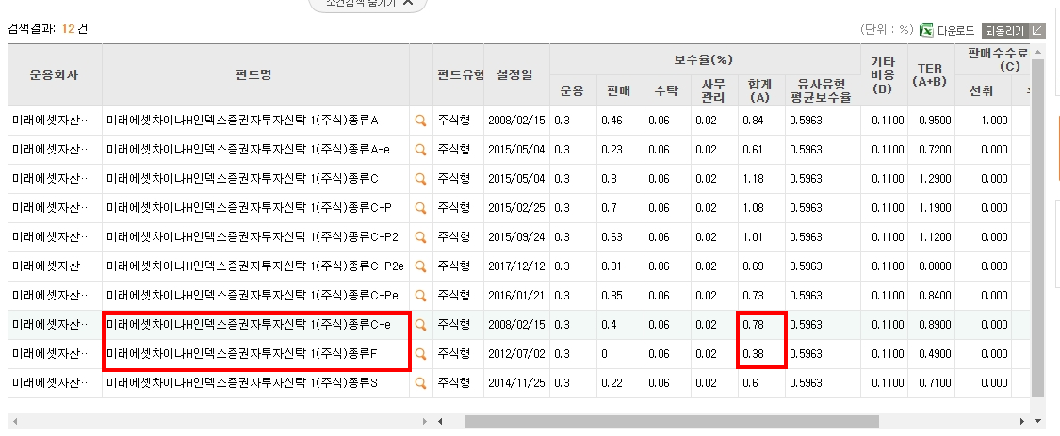Click the 수탁 fee column header
The image size is (1060, 436).
[x=667, y=90]
